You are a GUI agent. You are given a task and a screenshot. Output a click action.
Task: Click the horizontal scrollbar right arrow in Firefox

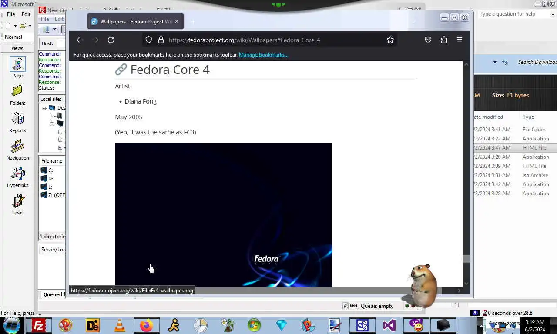[x=459, y=291]
